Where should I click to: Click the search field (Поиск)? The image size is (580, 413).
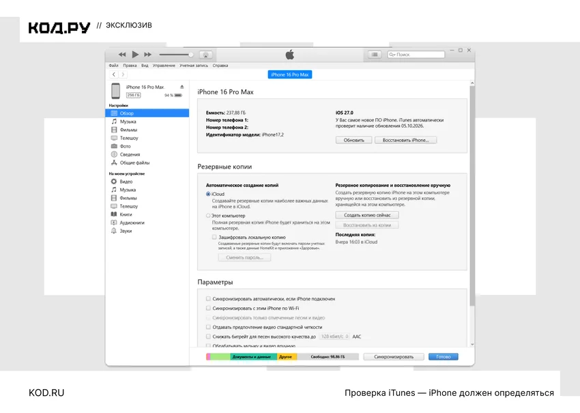tap(416, 55)
